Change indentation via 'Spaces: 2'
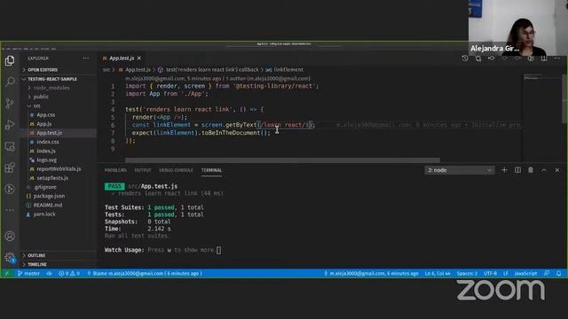This screenshot has height=319, width=568. pos(467,274)
